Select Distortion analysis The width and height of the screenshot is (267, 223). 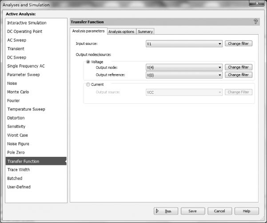tap(36, 118)
